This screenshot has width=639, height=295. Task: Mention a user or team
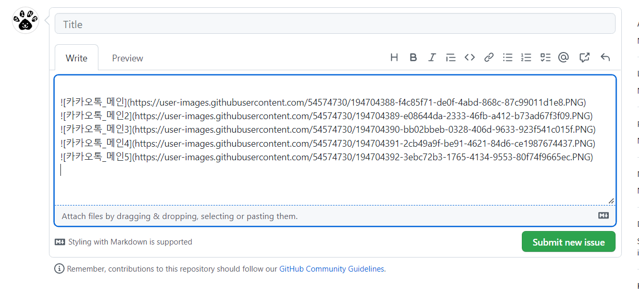[563, 58]
